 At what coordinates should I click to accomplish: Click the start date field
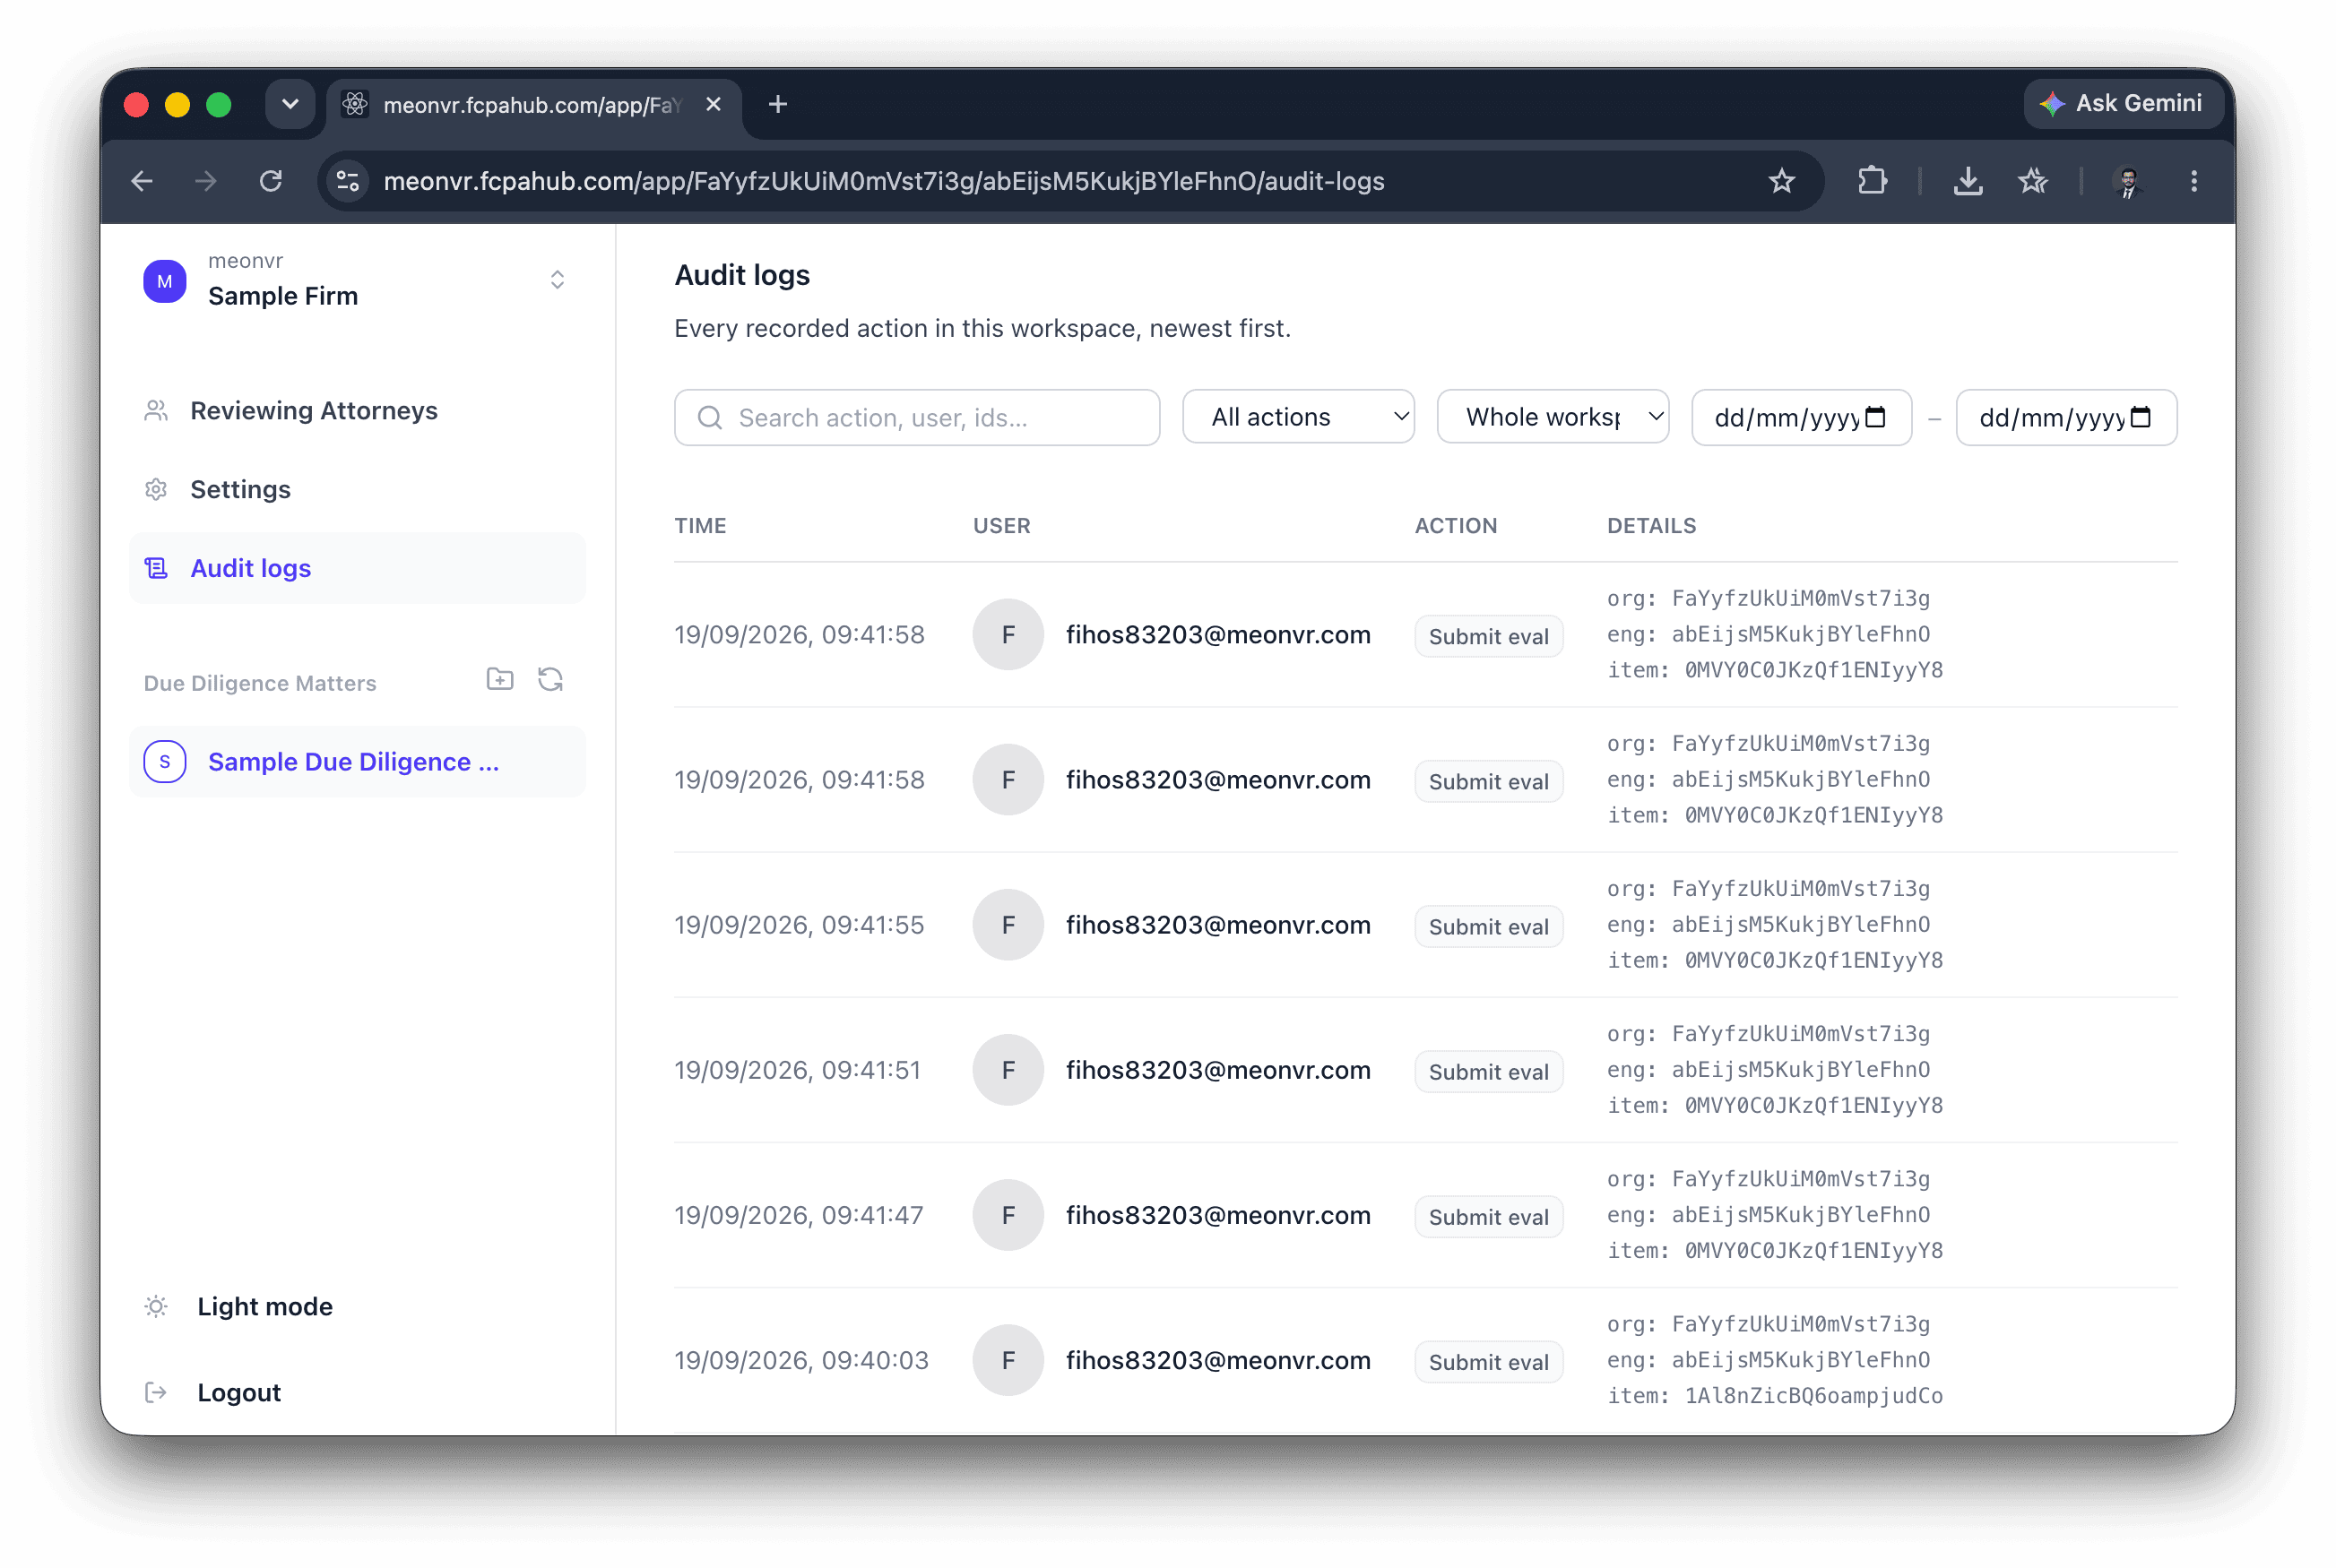pos(1800,418)
